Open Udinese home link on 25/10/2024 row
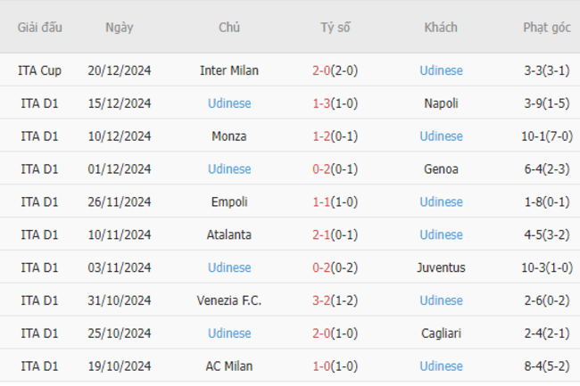Screen dimensions: 580x386 point(229,333)
